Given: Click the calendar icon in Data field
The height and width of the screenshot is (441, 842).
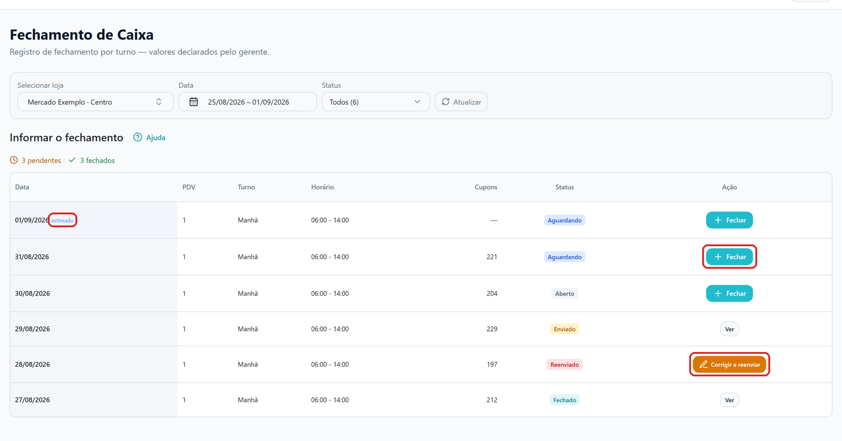Looking at the screenshot, I should coord(194,102).
